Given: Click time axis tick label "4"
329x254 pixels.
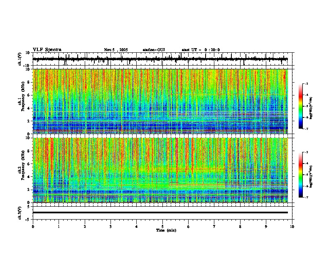Looking at the screenshot, I should coord(137,227).
